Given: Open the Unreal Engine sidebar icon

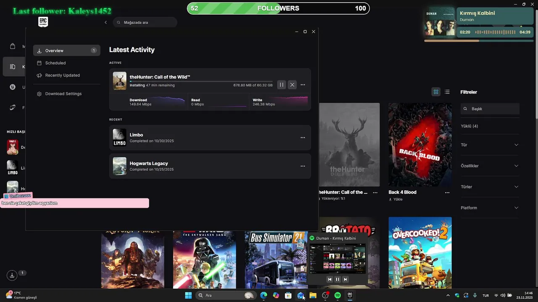Looking at the screenshot, I should click(x=13, y=87).
